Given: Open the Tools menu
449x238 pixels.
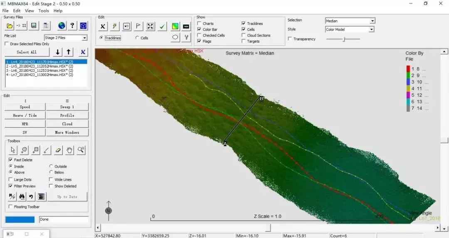Looking at the screenshot, I should coord(44,10).
